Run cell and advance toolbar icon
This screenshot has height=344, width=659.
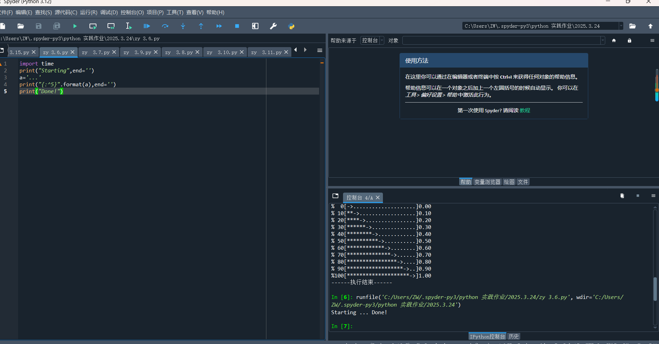pyautogui.click(x=111, y=26)
